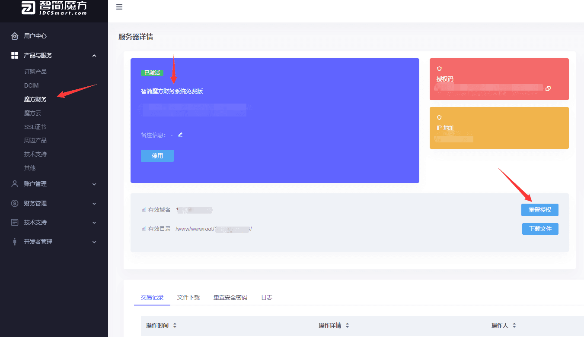This screenshot has height=337, width=584.
Task: Click the 停用 button
Action: click(x=157, y=156)
